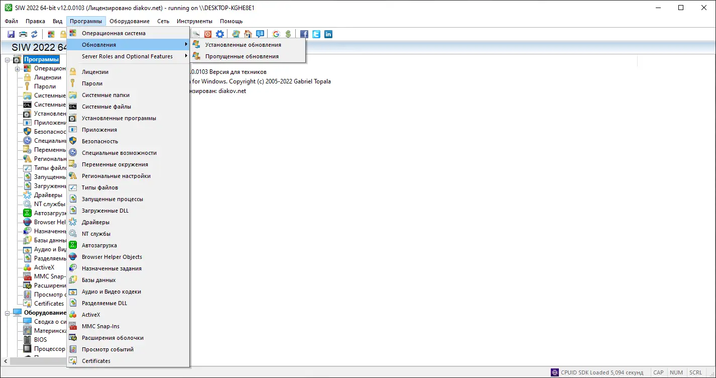Choose Просмотр событий menu entry

[128, 349]
